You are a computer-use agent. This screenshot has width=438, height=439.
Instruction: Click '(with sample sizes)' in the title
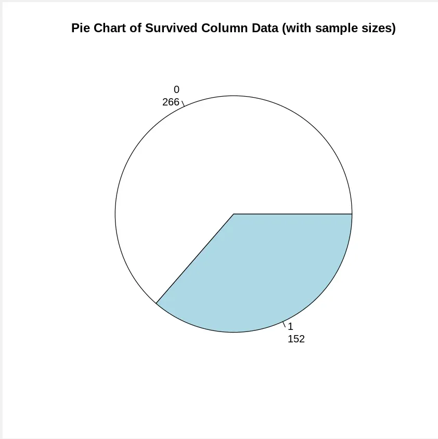click(339, 28)
